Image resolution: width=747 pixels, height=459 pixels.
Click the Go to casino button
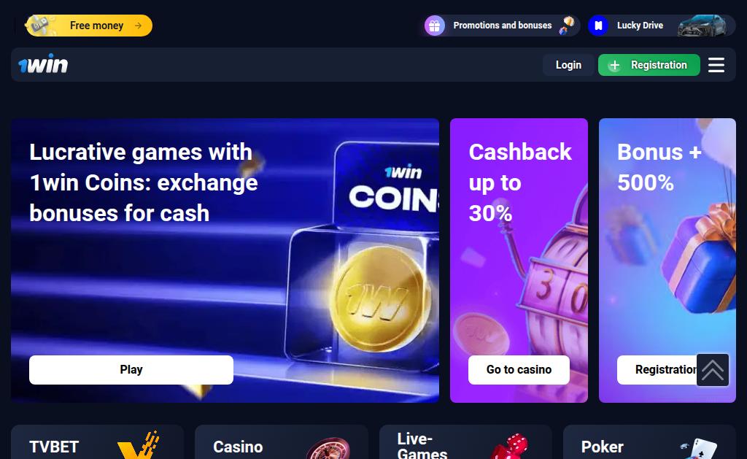pyautogui.click(x=519, y=370)
